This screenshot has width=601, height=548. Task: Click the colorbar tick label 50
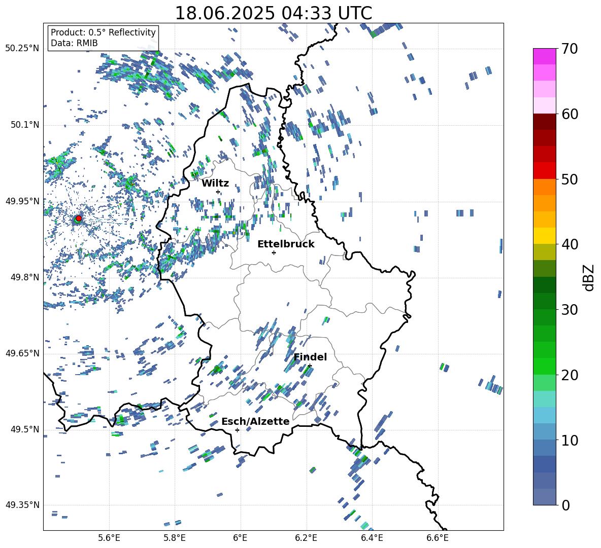click(x=570, y=179)
